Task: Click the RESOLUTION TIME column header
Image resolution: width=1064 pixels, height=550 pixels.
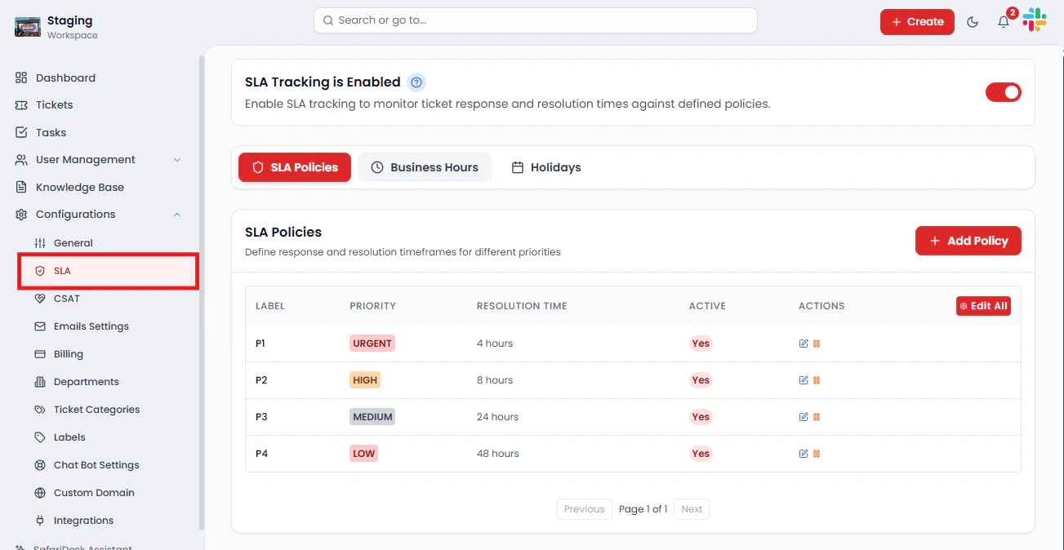Action: point(522,306)
